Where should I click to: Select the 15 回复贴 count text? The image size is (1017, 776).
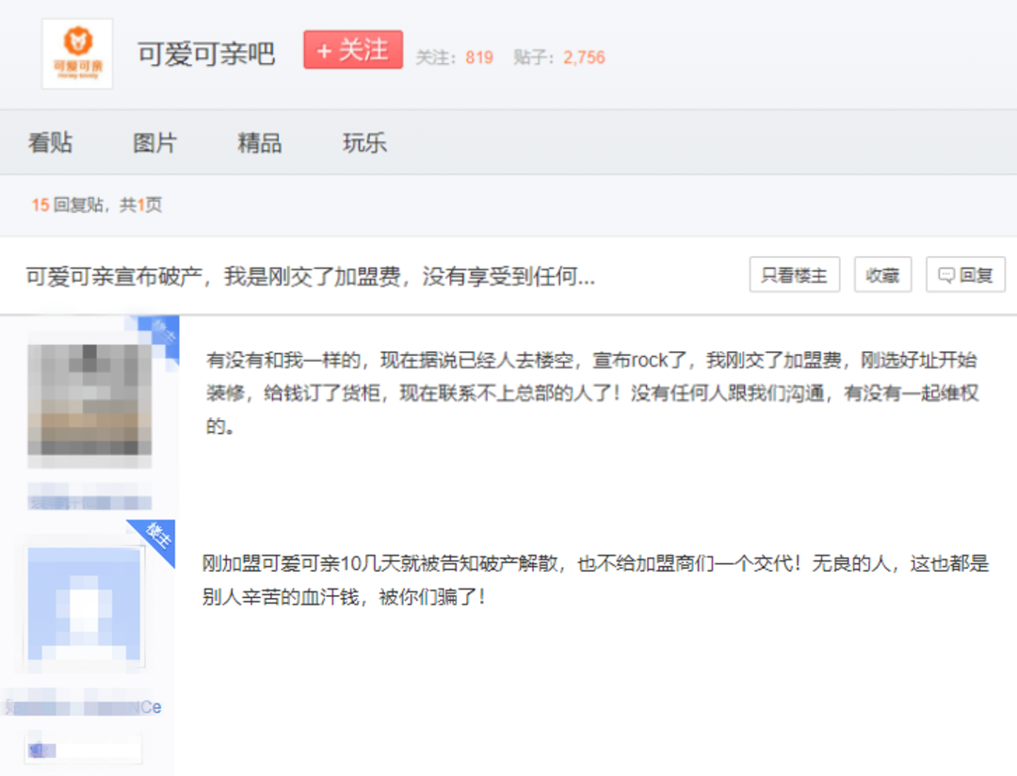[x=68, y=205]
